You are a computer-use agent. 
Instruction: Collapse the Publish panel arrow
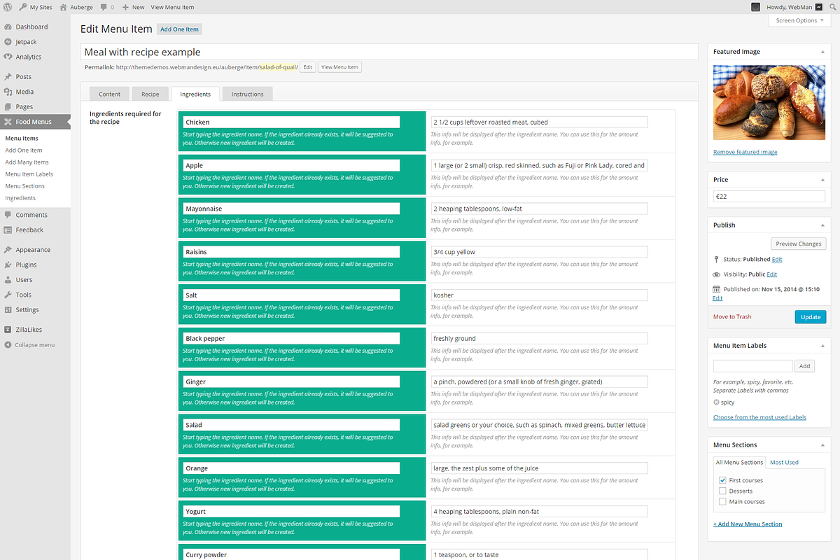(x=822, y=225)
